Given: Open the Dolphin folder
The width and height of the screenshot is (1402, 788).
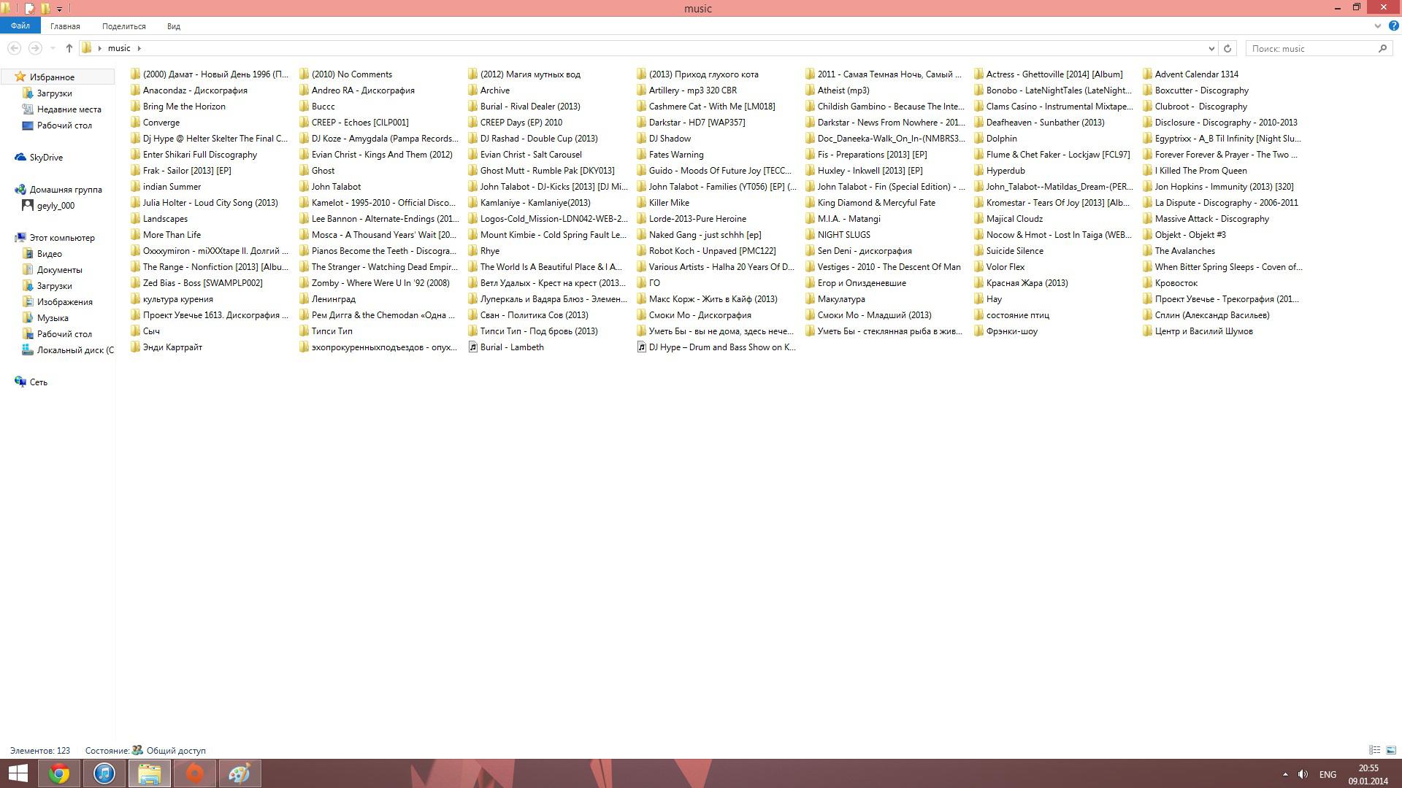Looking at the screenshot, I should (x=995, y=139).
